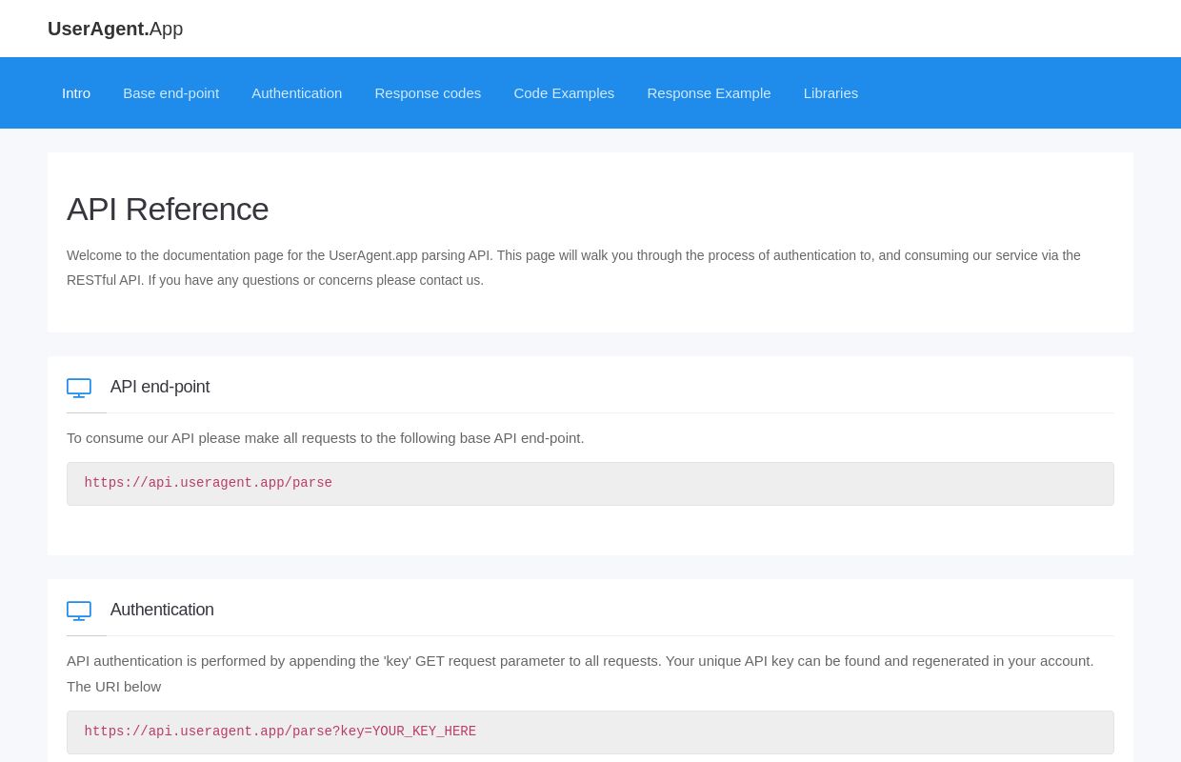This screenshot has height=762, width=1181.
Task: Click paragraph about the 'key' GET parameter
Action: pos(580,673)
